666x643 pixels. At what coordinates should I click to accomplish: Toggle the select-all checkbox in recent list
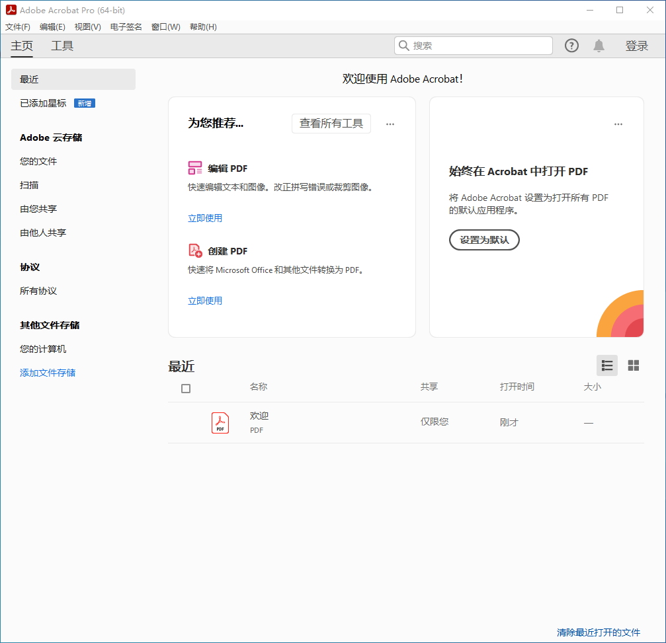coord(186,389)
